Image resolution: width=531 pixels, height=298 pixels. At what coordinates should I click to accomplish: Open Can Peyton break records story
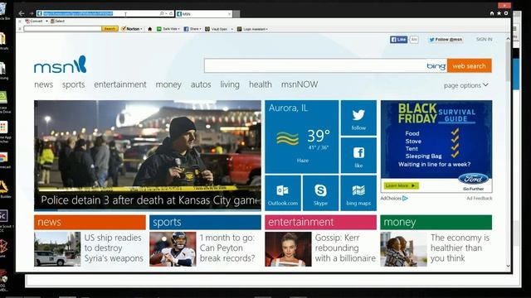[x=227, y=248]
